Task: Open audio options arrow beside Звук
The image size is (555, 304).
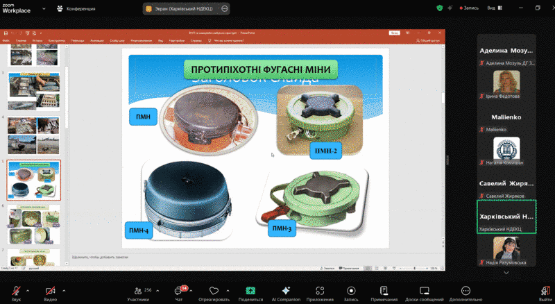Action: [28, 291]
